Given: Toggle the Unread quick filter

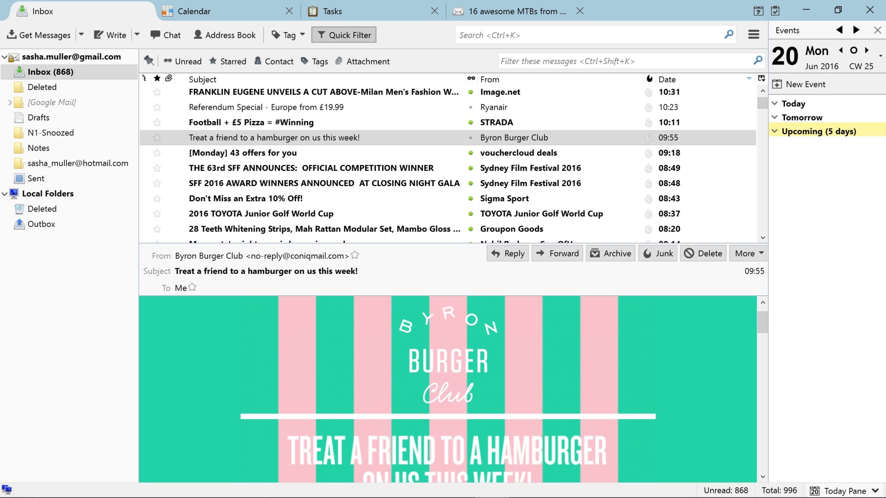Looking at the screenshot, I should [183, 61].
